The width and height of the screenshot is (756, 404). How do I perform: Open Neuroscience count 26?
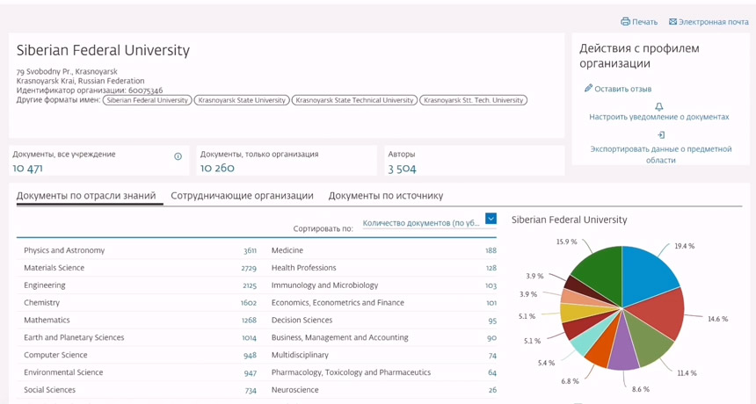(x=492, y=391)
